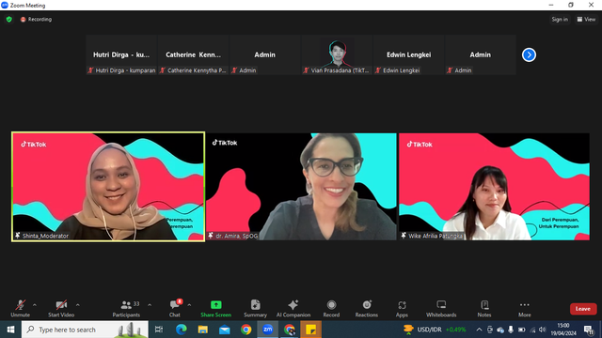Click dr. Amira, SpOG video tile
This screenshot has width=602, height=338.
301,187
